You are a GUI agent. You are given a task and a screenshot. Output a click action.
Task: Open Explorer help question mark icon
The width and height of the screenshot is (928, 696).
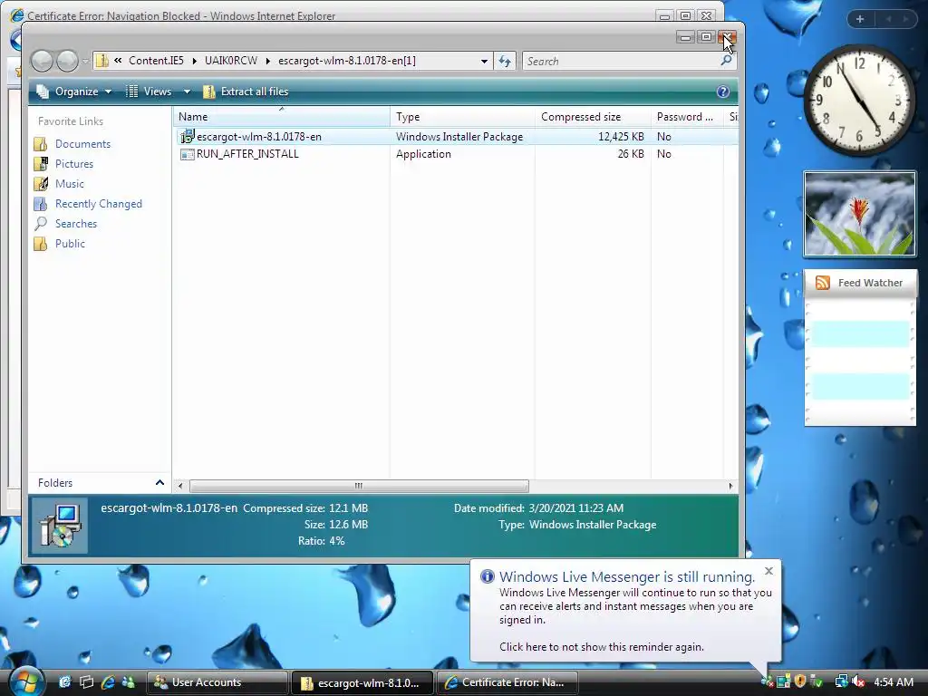722,92
